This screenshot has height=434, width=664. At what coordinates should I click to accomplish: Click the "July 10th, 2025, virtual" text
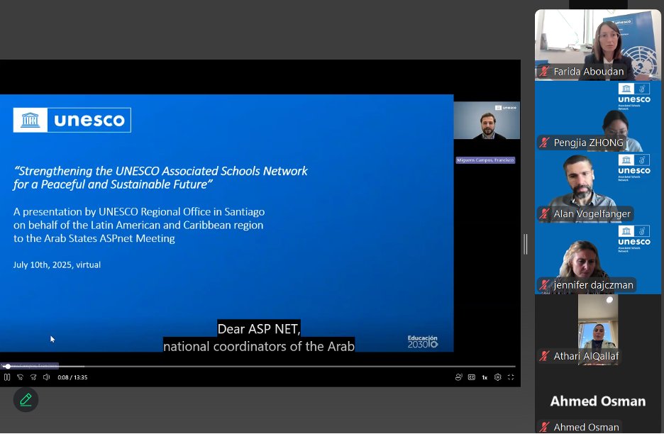[x=57, y=265]
